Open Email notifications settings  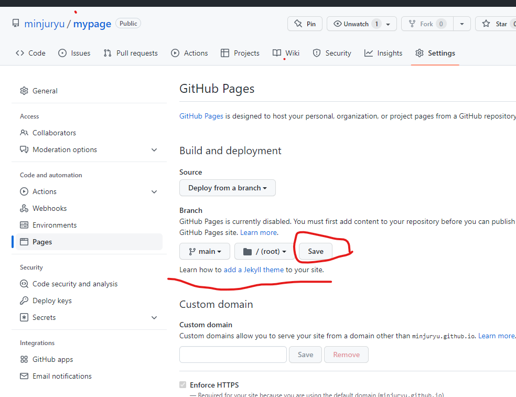pos(89,376)
